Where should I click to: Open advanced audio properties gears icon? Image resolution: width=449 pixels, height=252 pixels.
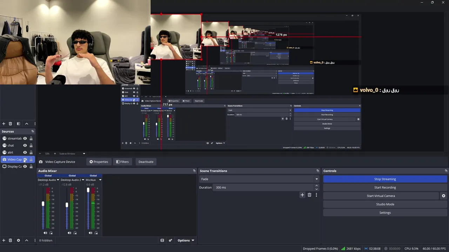(170, 240)
